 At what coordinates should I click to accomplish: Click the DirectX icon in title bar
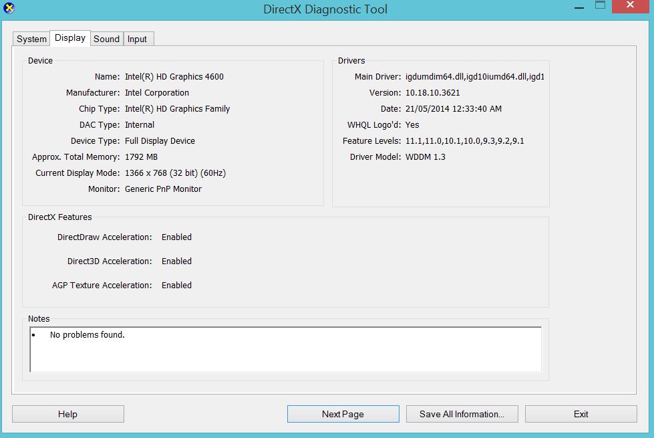[9, 8]
